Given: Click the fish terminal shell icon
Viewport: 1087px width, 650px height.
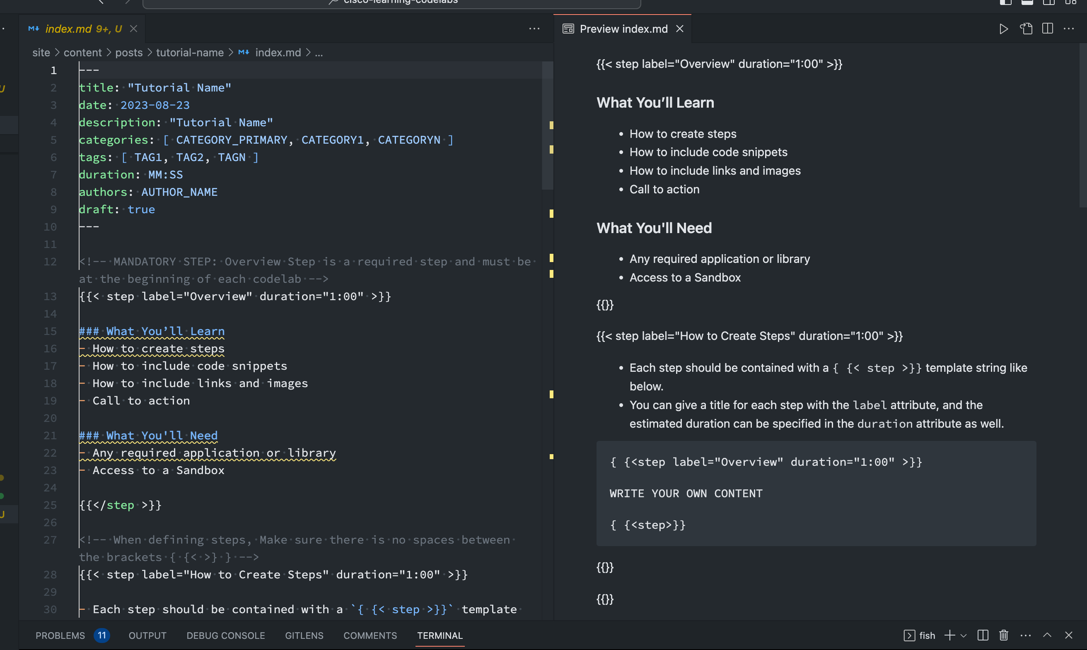Looking at the screenshot, I should coord(909,635).
